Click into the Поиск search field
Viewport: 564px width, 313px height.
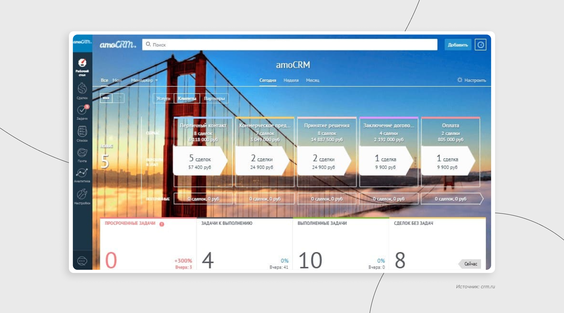click(x=290, y=44)
